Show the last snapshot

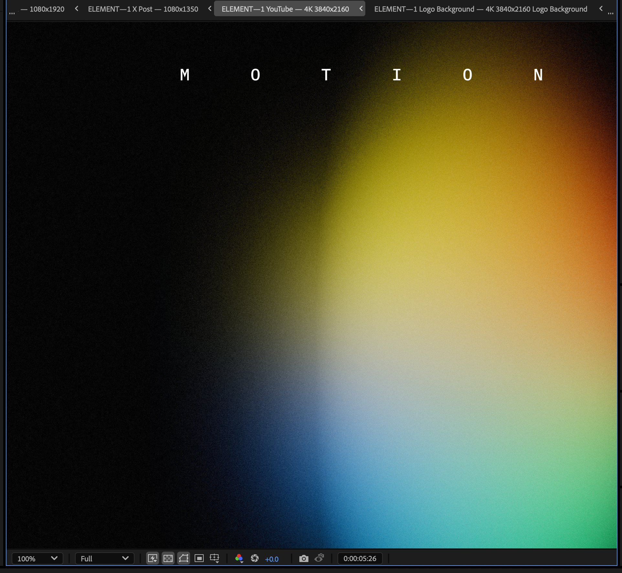point(319,558)
